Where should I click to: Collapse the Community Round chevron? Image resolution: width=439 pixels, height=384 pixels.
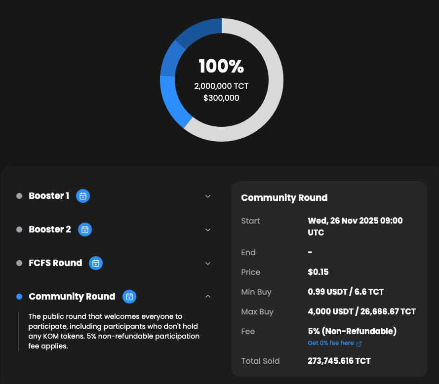pos(208,296)
